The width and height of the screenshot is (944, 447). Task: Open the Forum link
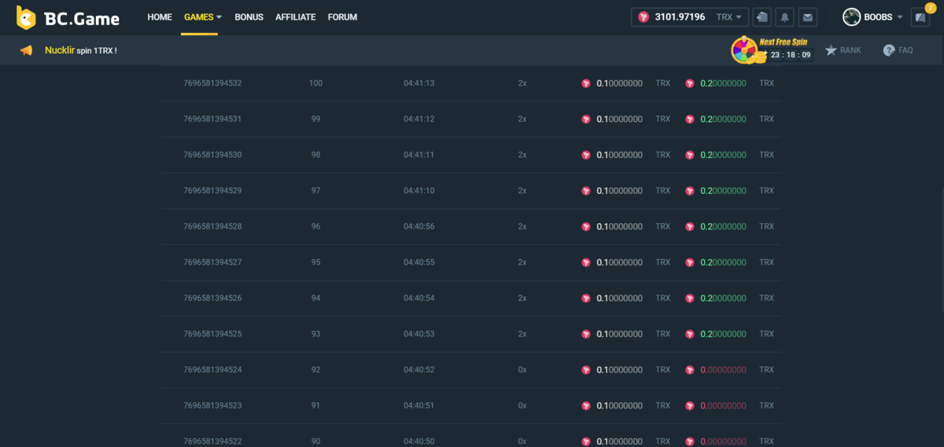pos(342,17)
